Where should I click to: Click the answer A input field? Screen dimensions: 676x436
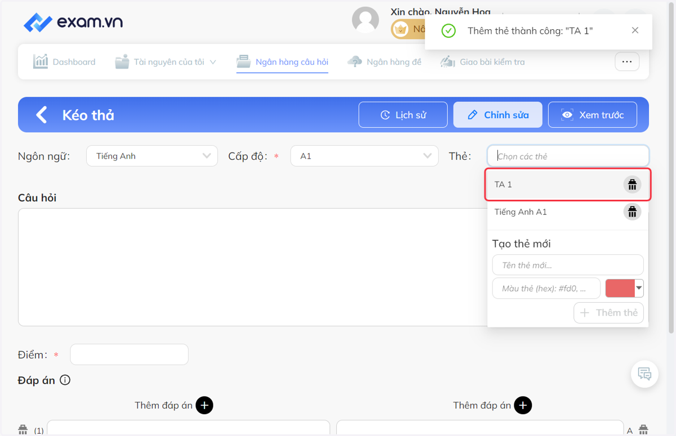tap(480, 428)
